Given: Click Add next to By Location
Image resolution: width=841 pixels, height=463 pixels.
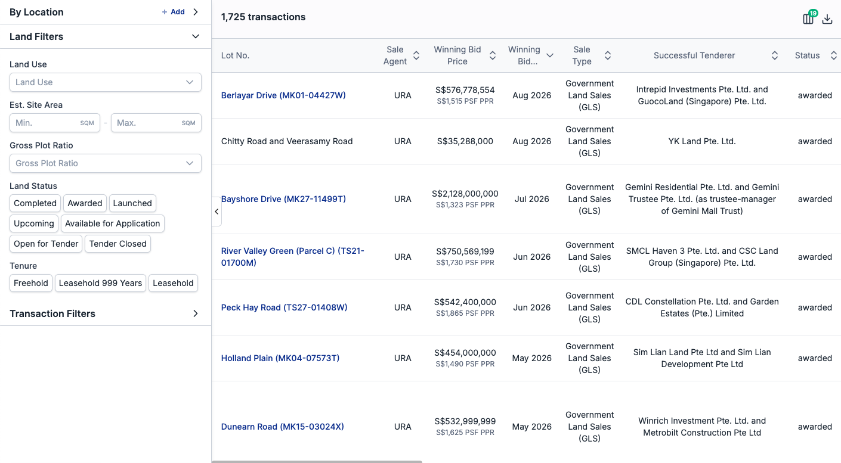Looking at the screenshot, I should point(174,12).
